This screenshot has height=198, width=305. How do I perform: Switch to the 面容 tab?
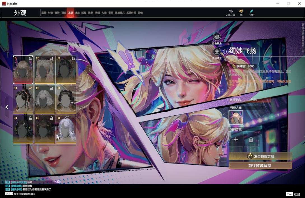[x=64, y=13]
